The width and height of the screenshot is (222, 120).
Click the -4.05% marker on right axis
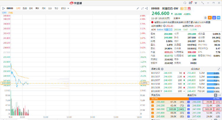click(144, 83)
